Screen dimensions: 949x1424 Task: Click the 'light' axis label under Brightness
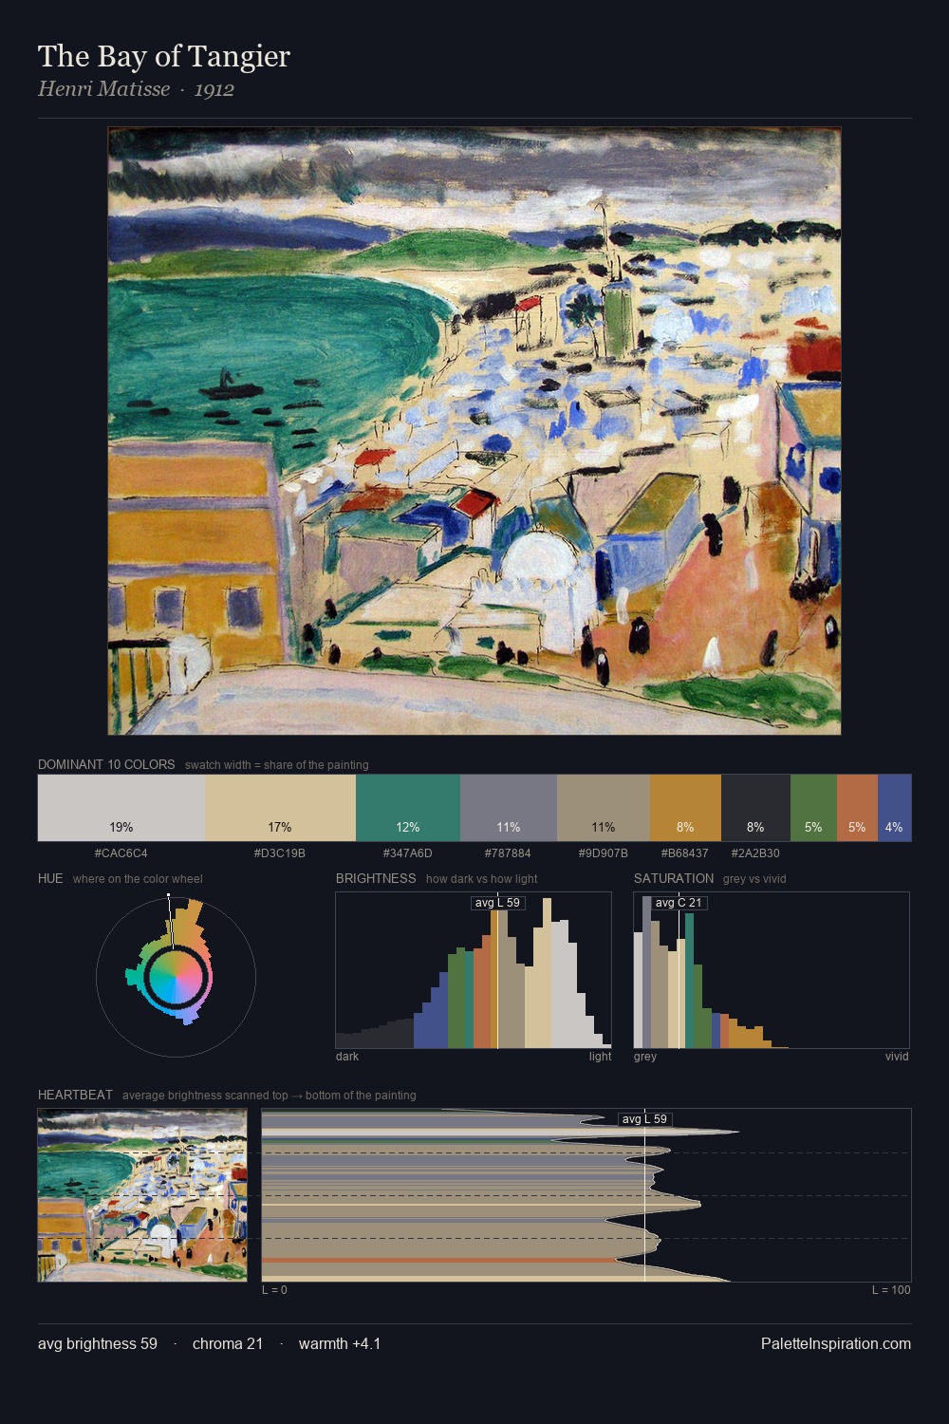[601, 1057]
